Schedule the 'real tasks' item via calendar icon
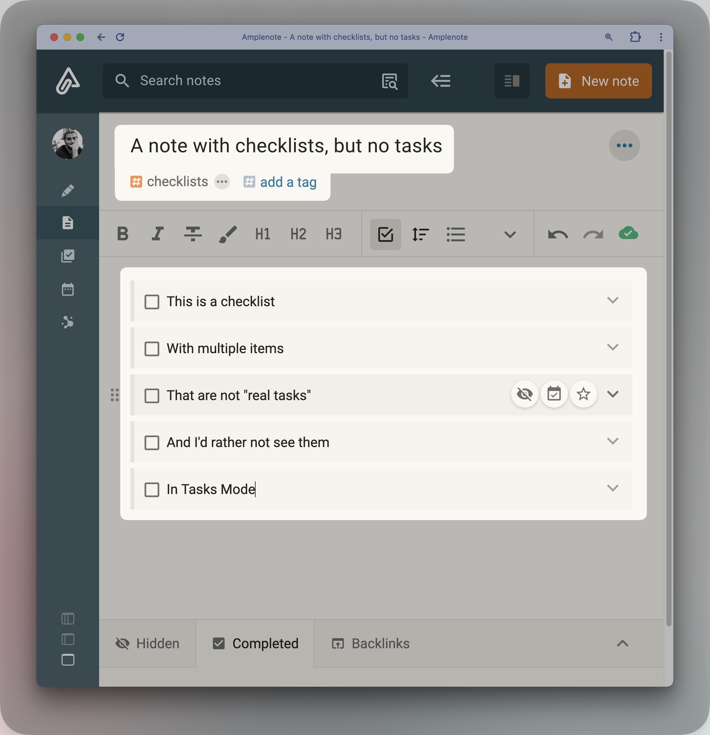Screen dimensions: 710x735 (x=554, y=394)
